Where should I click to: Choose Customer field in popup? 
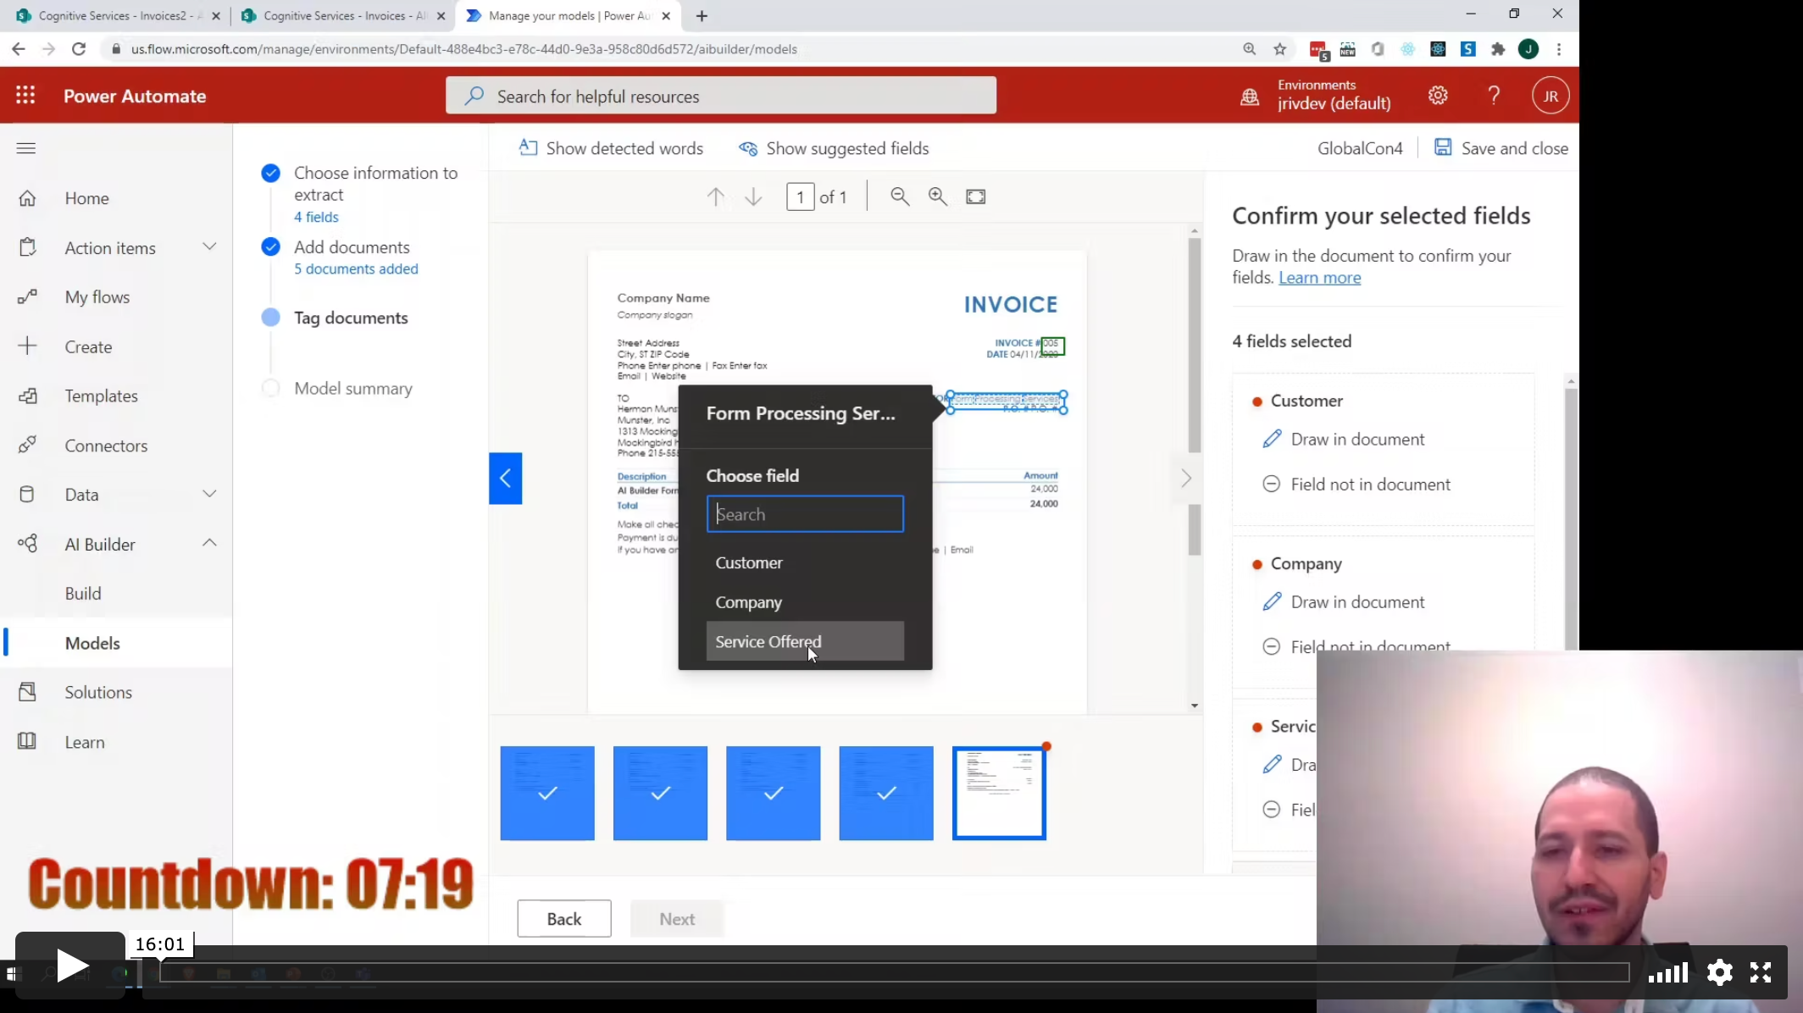point(805,562)
